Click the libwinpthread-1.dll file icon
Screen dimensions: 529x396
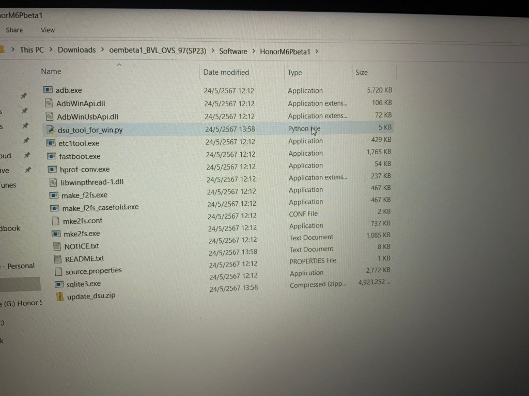(x=53, y=181)
